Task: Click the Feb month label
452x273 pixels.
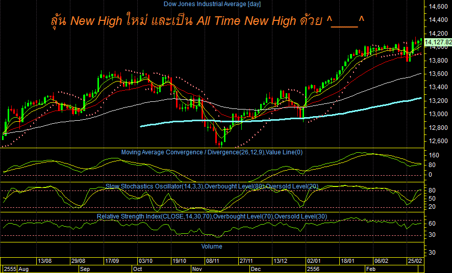Action: coord(370,269)
